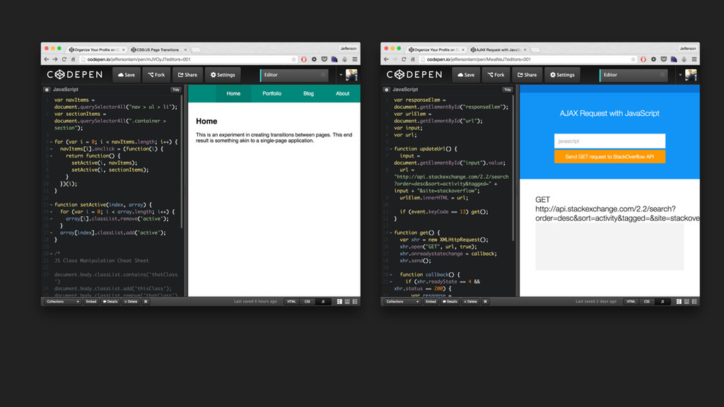Click the Jefferson profile button in Page Transitions window
The height and width of the screenshot is (407, 724).
(349, 49)
